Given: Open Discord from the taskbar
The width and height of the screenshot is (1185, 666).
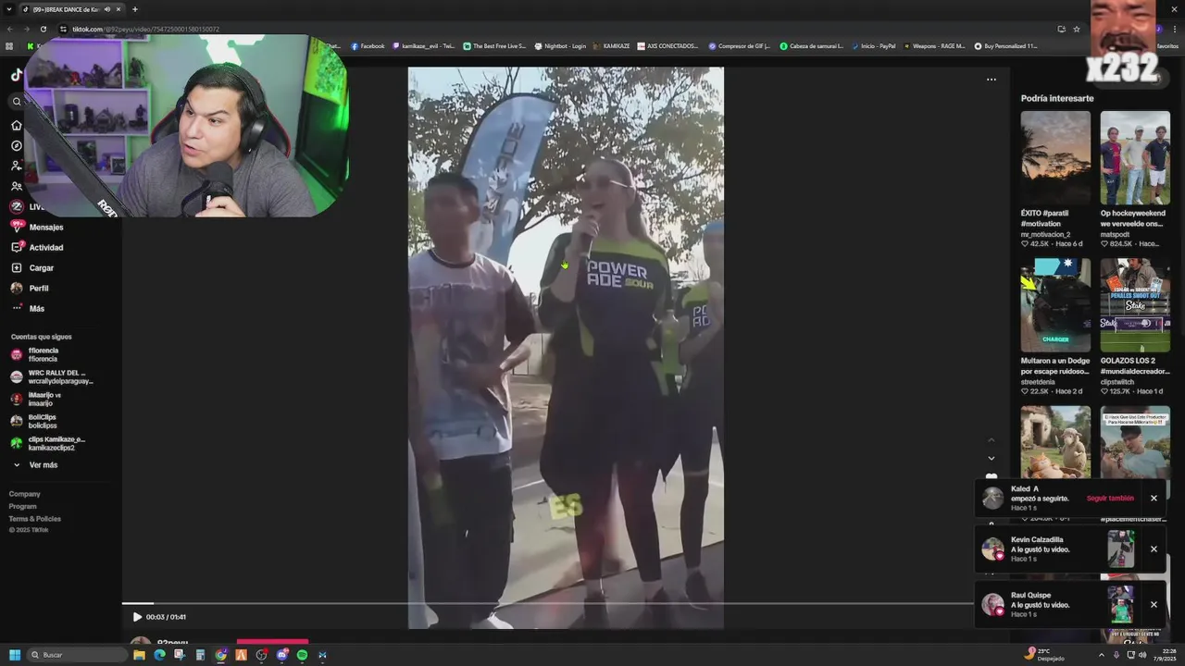Looking at the screenshot, I should [281, 655].
